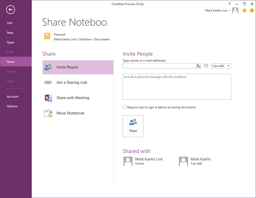This screenshot has width=256, height=198.
Task: Click Mark Kaelin Can edit avatar
Action: [x=184, y=161]
